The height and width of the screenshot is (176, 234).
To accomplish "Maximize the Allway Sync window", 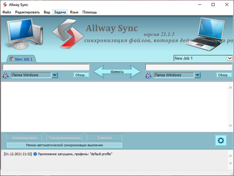I will (x=213, y=5).
